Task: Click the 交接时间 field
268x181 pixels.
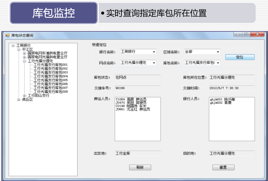Action: pyautogui.click(x=232, y=88)
